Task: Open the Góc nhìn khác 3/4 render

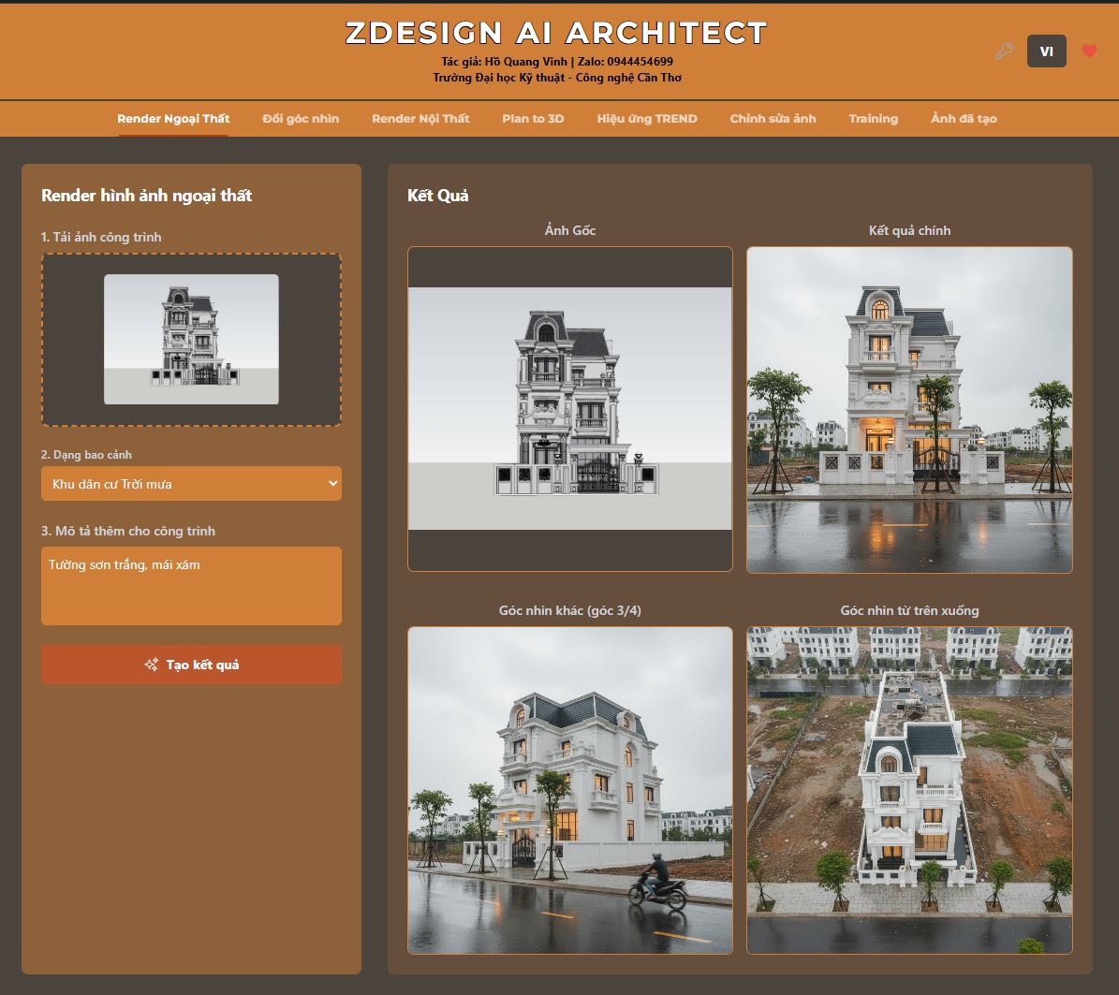Action: click(x=570, y=790)
